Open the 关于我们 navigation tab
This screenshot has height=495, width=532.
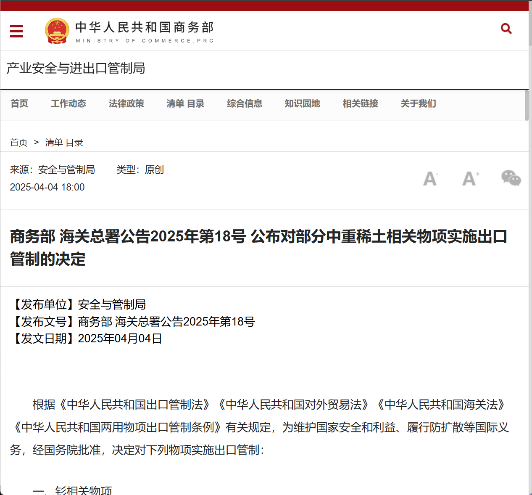click(x=419, y=103)
